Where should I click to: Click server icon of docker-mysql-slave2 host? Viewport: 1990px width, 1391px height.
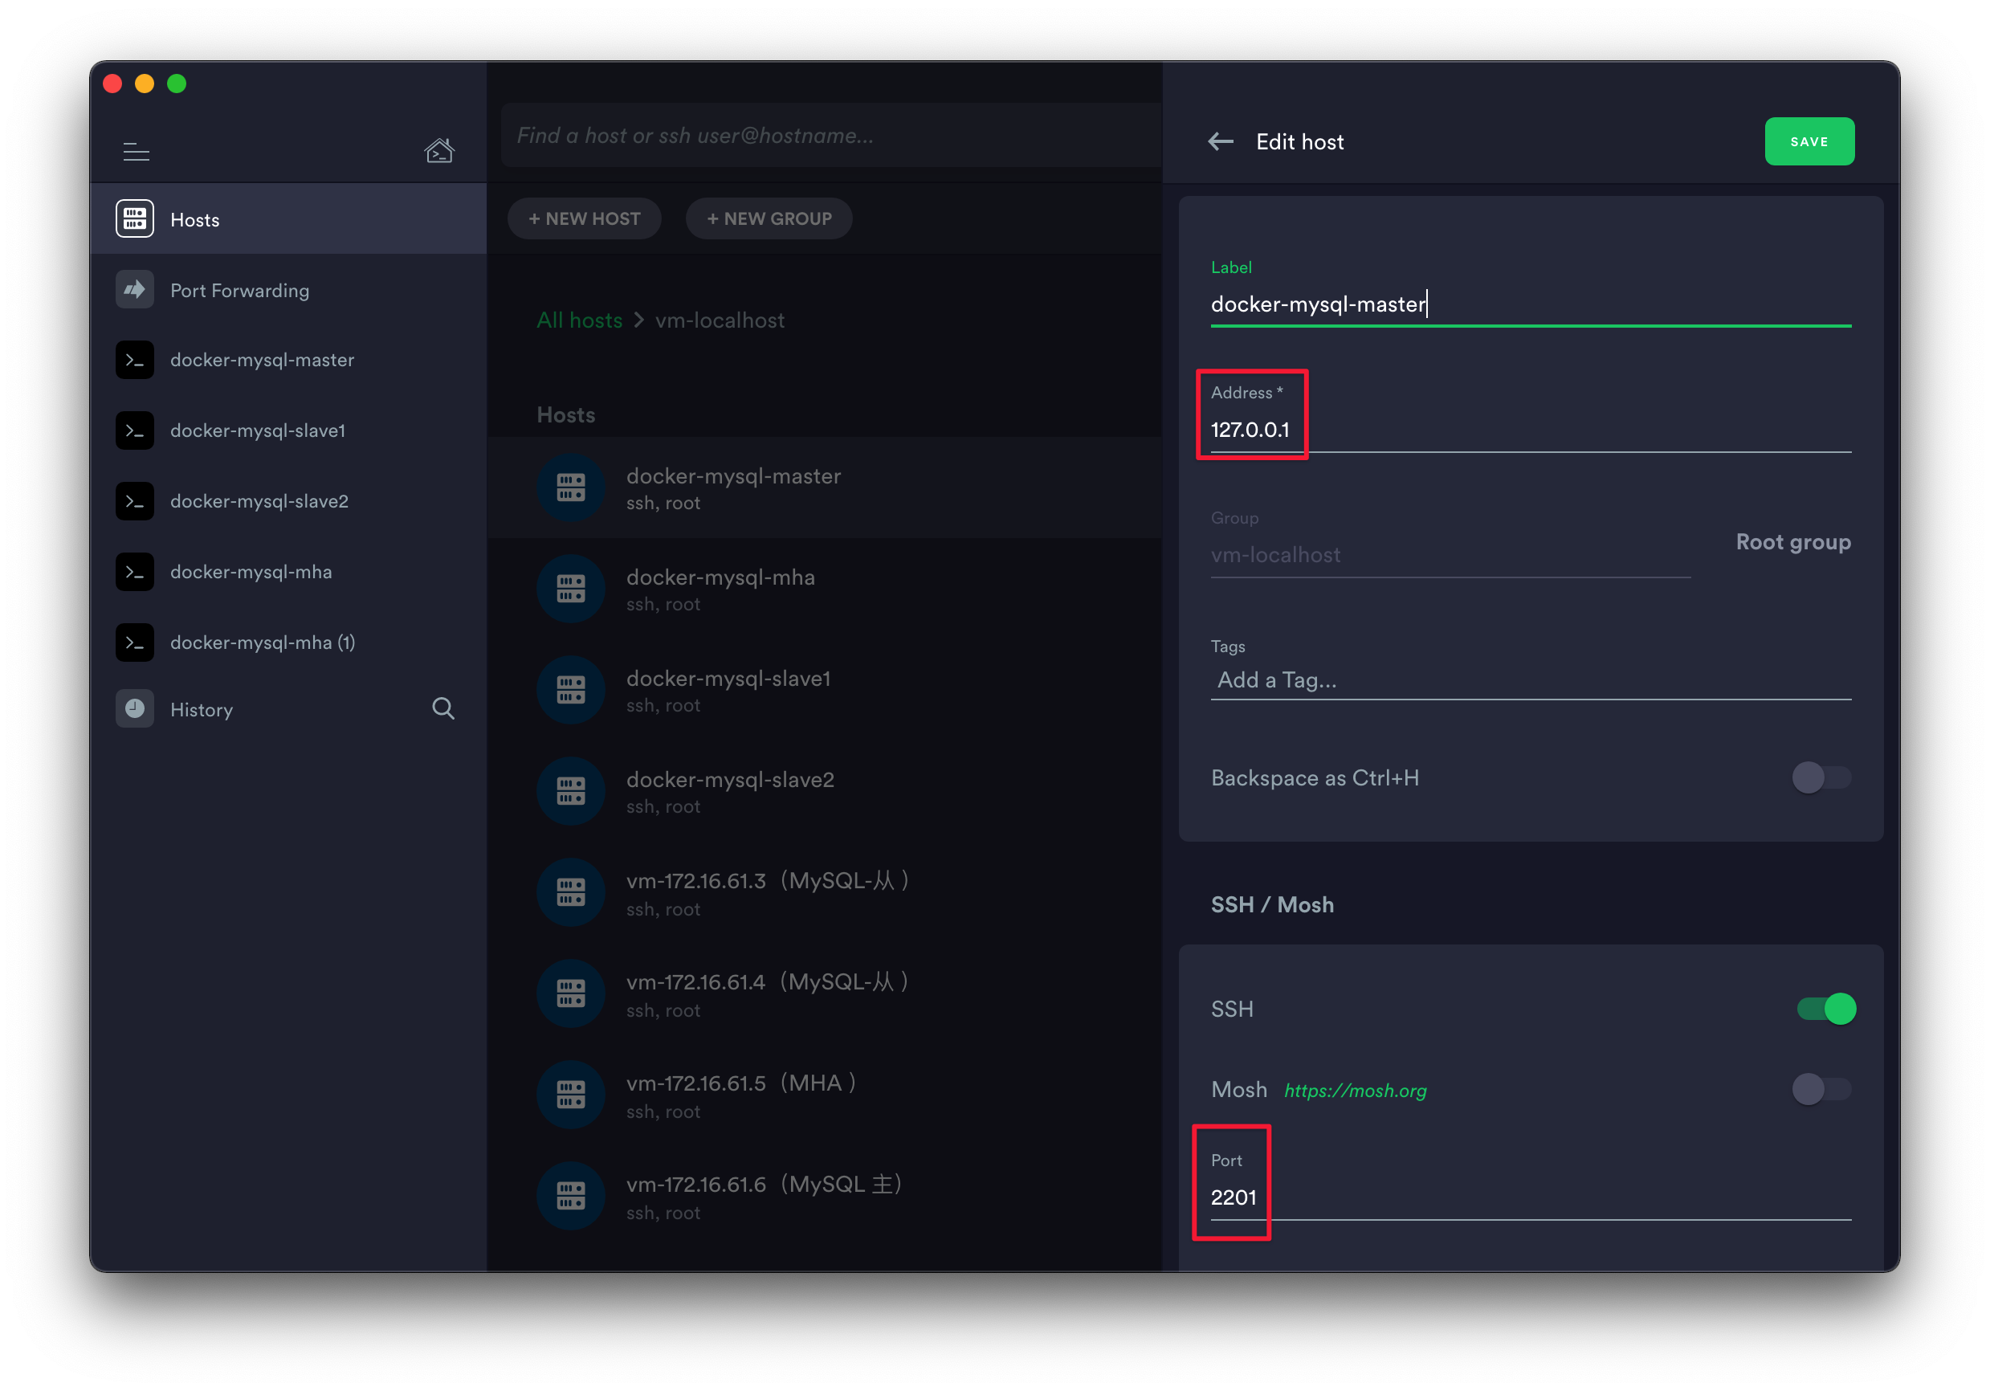pos(570,791)
